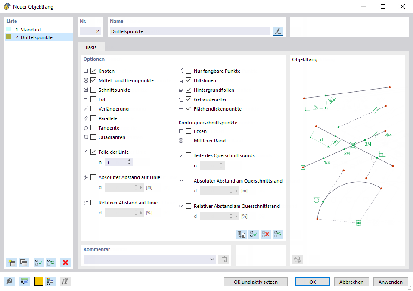This screenshot has height=291, width=413.
Task: Click the Nr. field showing 2
Action: 90,31
